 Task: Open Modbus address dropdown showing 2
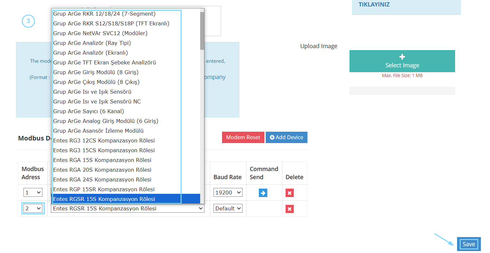pyautogui.click(x=33, y=208)
